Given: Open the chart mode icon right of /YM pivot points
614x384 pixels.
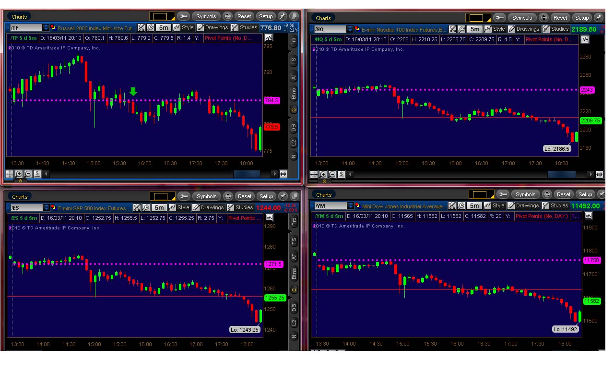Looking at the screenshot, I should click(588, 216).
